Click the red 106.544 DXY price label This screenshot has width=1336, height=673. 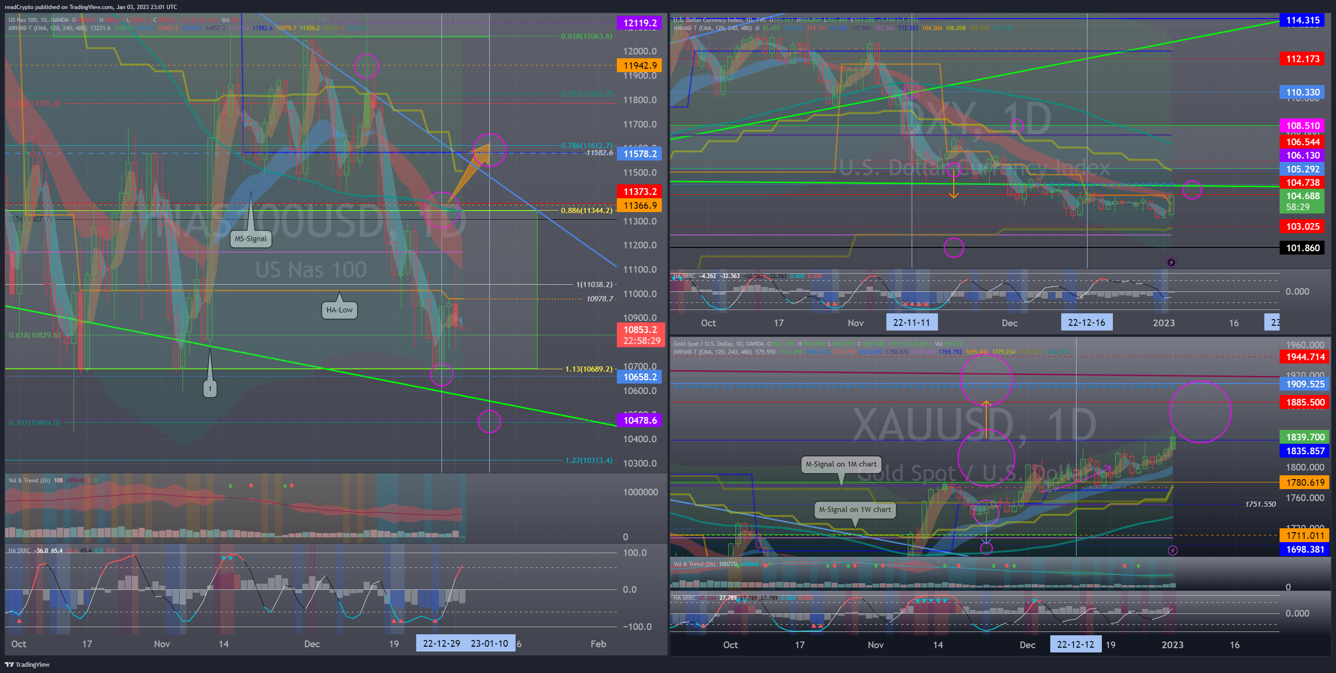click(1302, 141)
